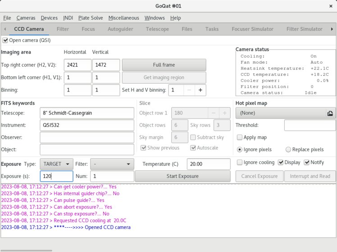Click the Bottom left corner V1 field
This screenshot has height=252, width=337.
click(x=106, y=78)
